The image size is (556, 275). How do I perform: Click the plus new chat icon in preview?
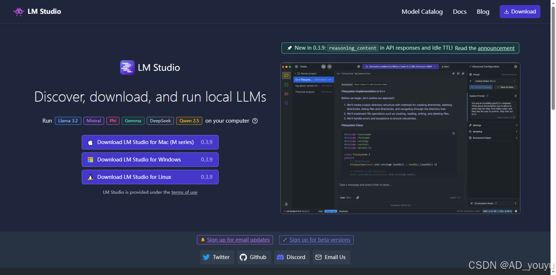click(x=329, y=66)
